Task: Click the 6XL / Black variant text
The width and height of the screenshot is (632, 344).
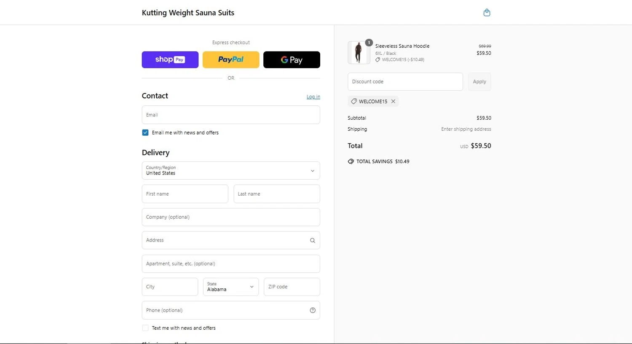Action: [386, 54]
